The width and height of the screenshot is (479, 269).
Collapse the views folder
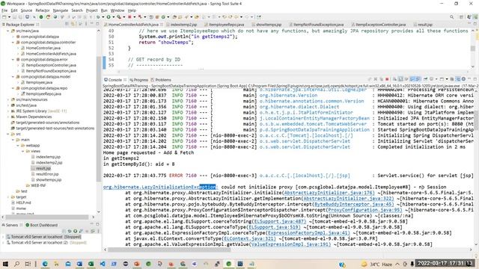click(23, 151)
